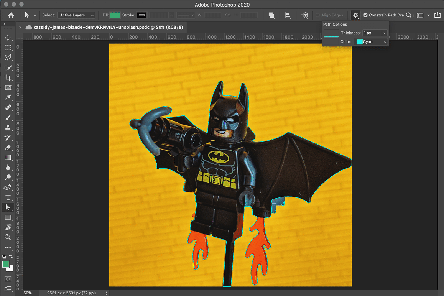Image resolution: width=444 pixels, height=296 pixels.
Task: Open the Active Layers select dropdown
Action: coord(76,15)
